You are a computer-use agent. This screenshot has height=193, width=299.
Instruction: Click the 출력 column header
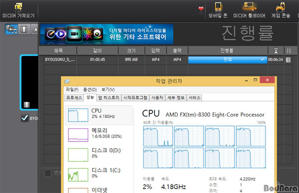[x=177, y=51]
